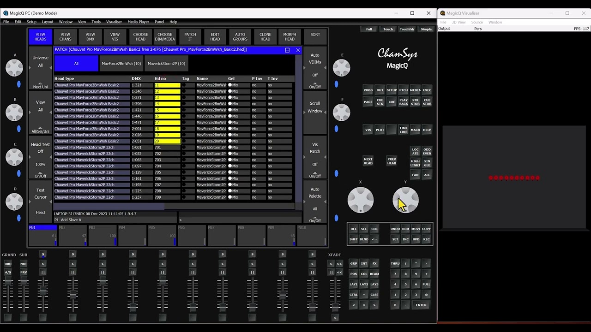The image size is (591, 332).
Task: Click the FAN key
Action: pos(415,175)
